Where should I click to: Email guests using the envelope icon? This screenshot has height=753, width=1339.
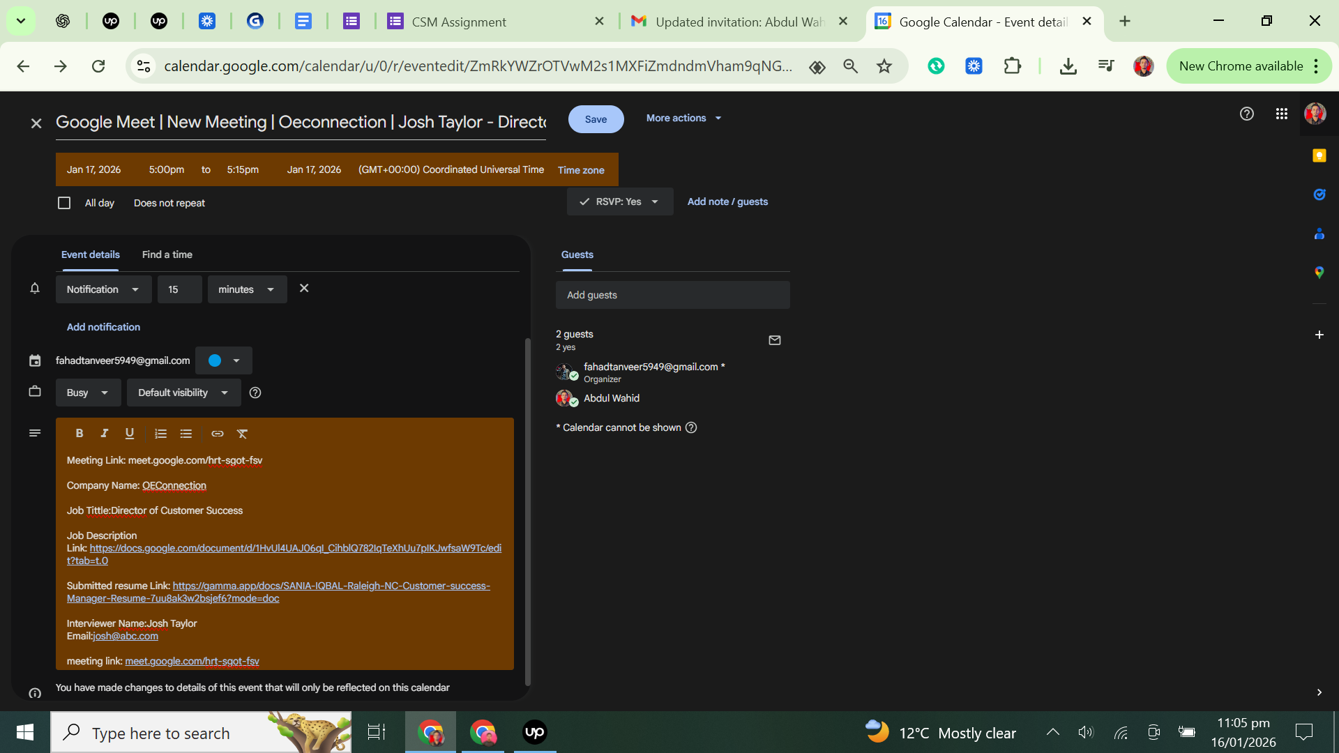click(x=775, y=340)
